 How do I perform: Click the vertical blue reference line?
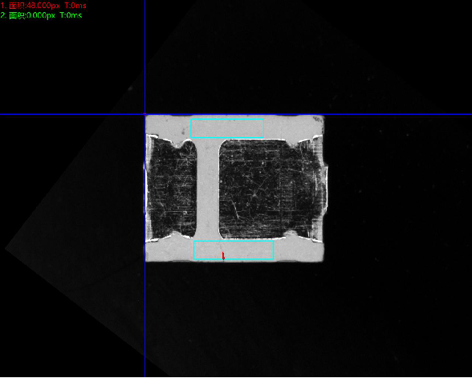(x=145, y=241)
